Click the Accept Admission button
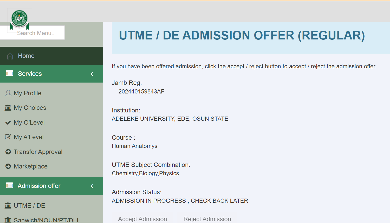 click(x=142, y=219)
